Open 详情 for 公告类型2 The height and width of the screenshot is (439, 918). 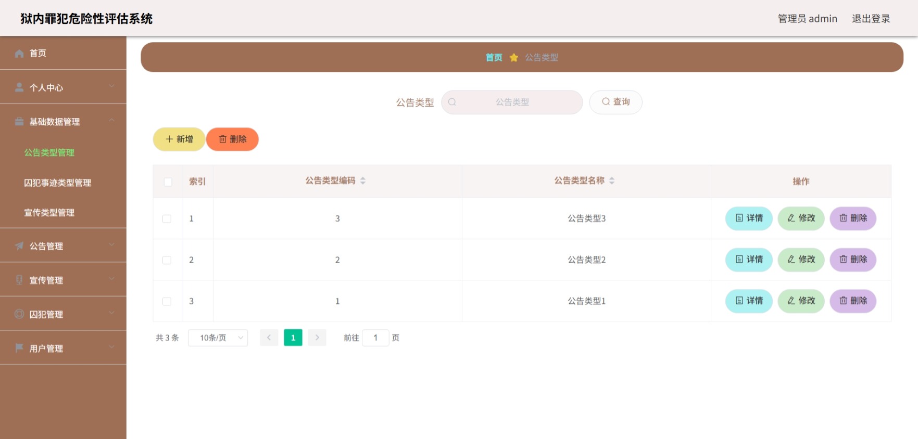tap(749, 260)
